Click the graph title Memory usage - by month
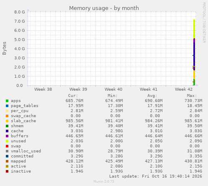The width and height of the screenshot is (208, 186). coord(104,8)
